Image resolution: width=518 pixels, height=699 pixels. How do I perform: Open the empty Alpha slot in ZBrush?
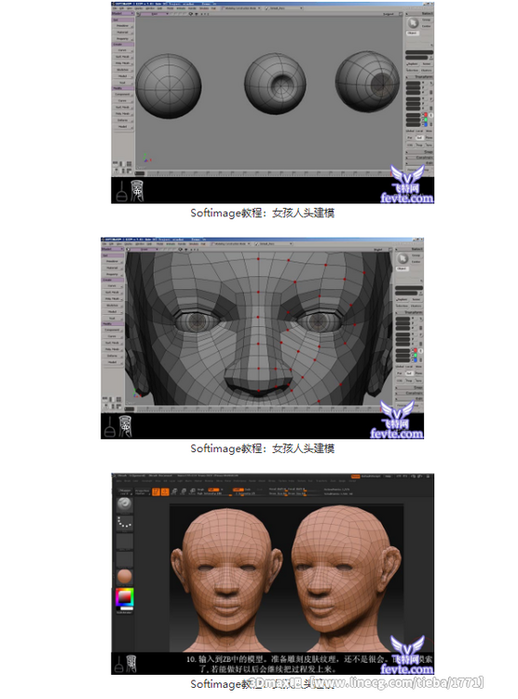(x=124, y=541)
